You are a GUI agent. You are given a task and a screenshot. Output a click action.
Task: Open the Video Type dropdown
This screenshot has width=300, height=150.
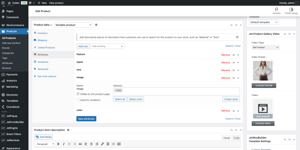click(x=266, y=47)
